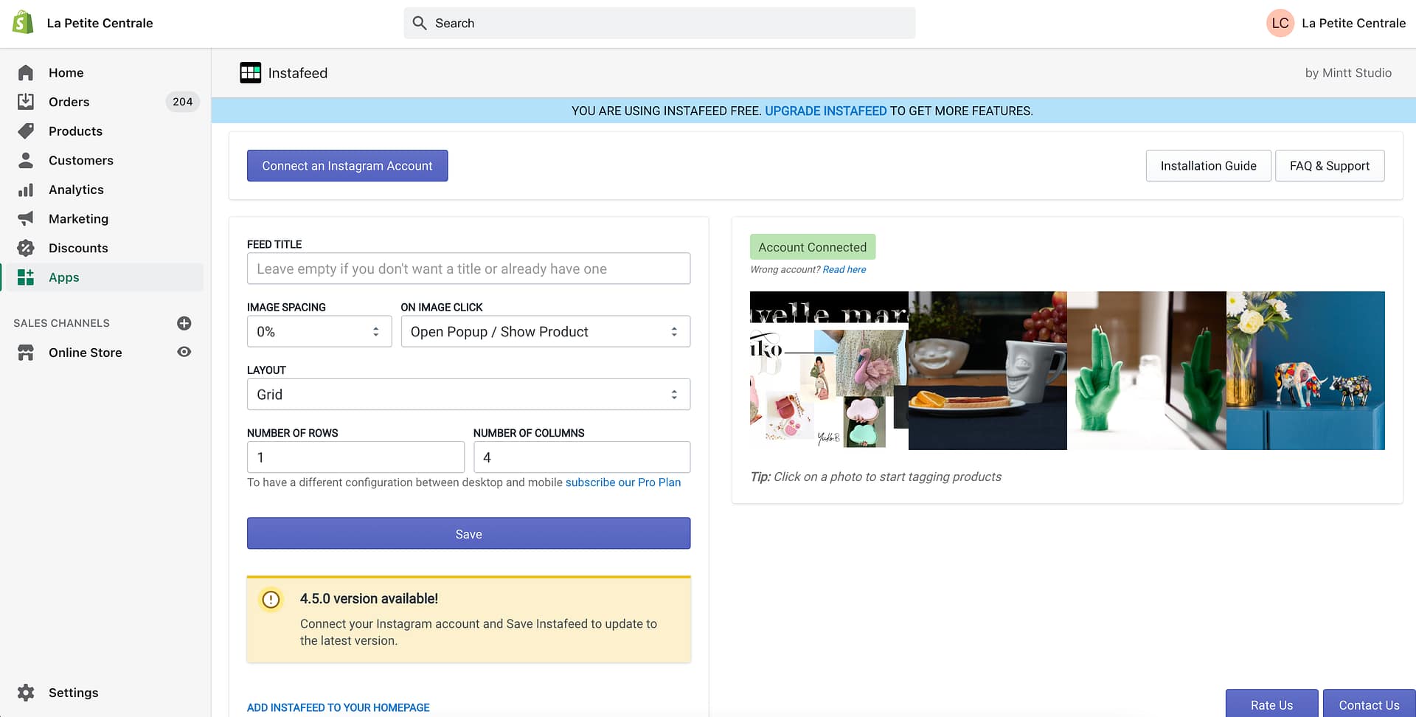Select Apps in the sidebar menu
This screenshot has width=1416, height=717.
(x=63, y=277)
